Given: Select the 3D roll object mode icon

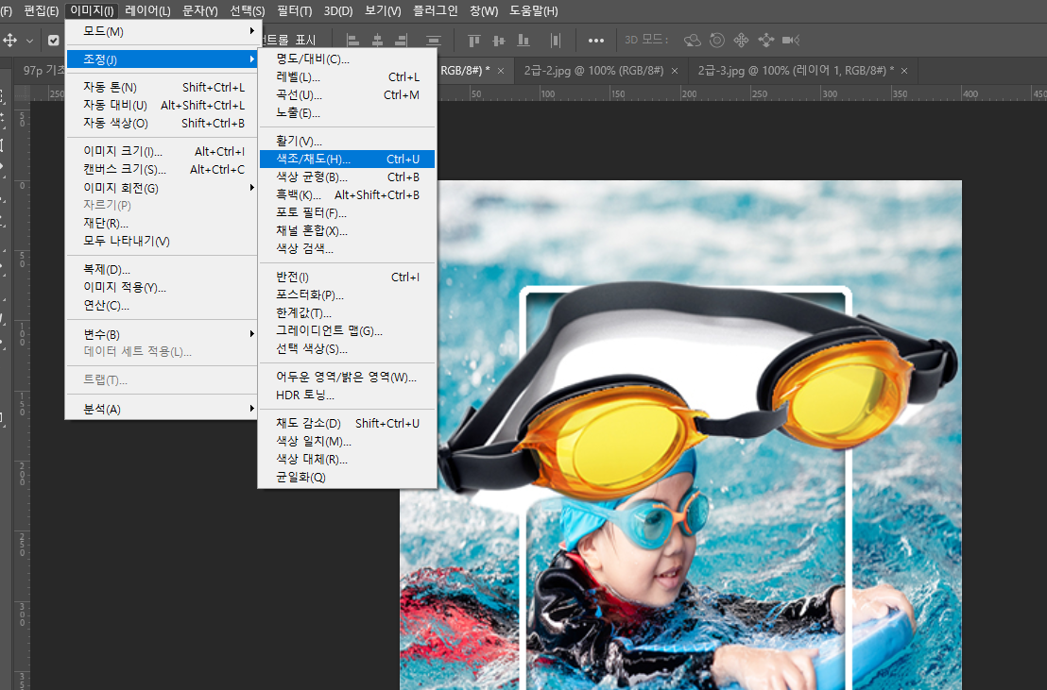Looking at the screenshot, I should point(717,41).
